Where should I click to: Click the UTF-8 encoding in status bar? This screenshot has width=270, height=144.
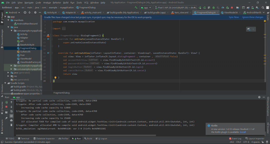(246, 142)
